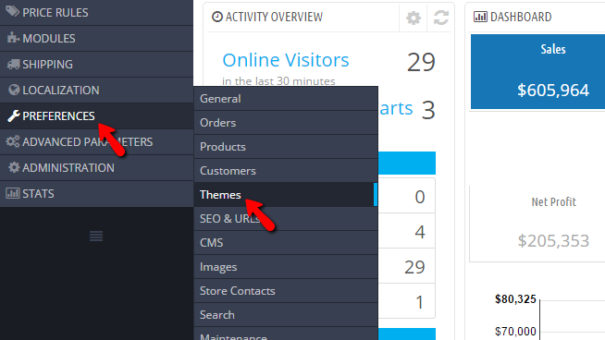This screenshot has width=605, height=340.
Task: Open Activity Overview settings gear
Action: pos(414,18)
